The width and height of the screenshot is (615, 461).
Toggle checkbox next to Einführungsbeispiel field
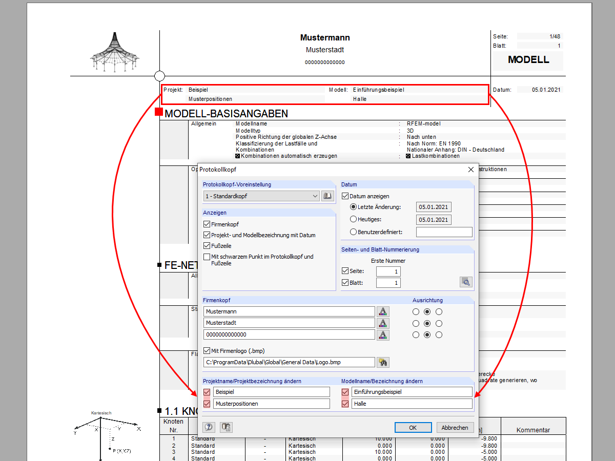tap(345, 392)
